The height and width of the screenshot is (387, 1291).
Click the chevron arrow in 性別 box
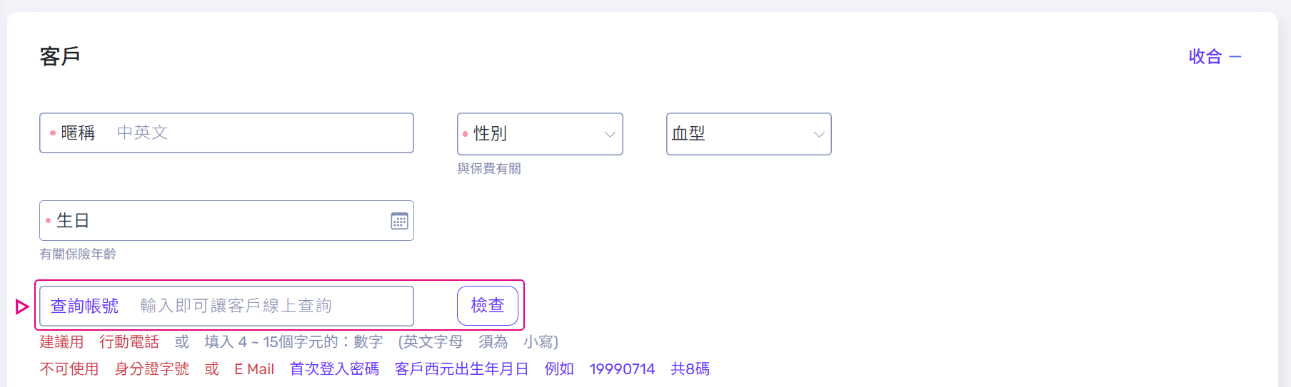click(x=610, y=134)
